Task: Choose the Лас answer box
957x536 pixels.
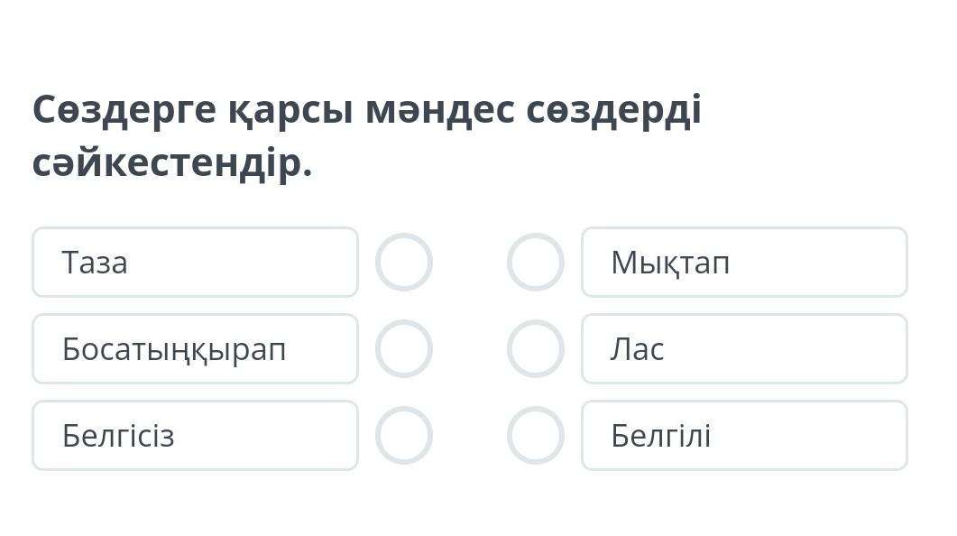Action: (x=744, y=349)
